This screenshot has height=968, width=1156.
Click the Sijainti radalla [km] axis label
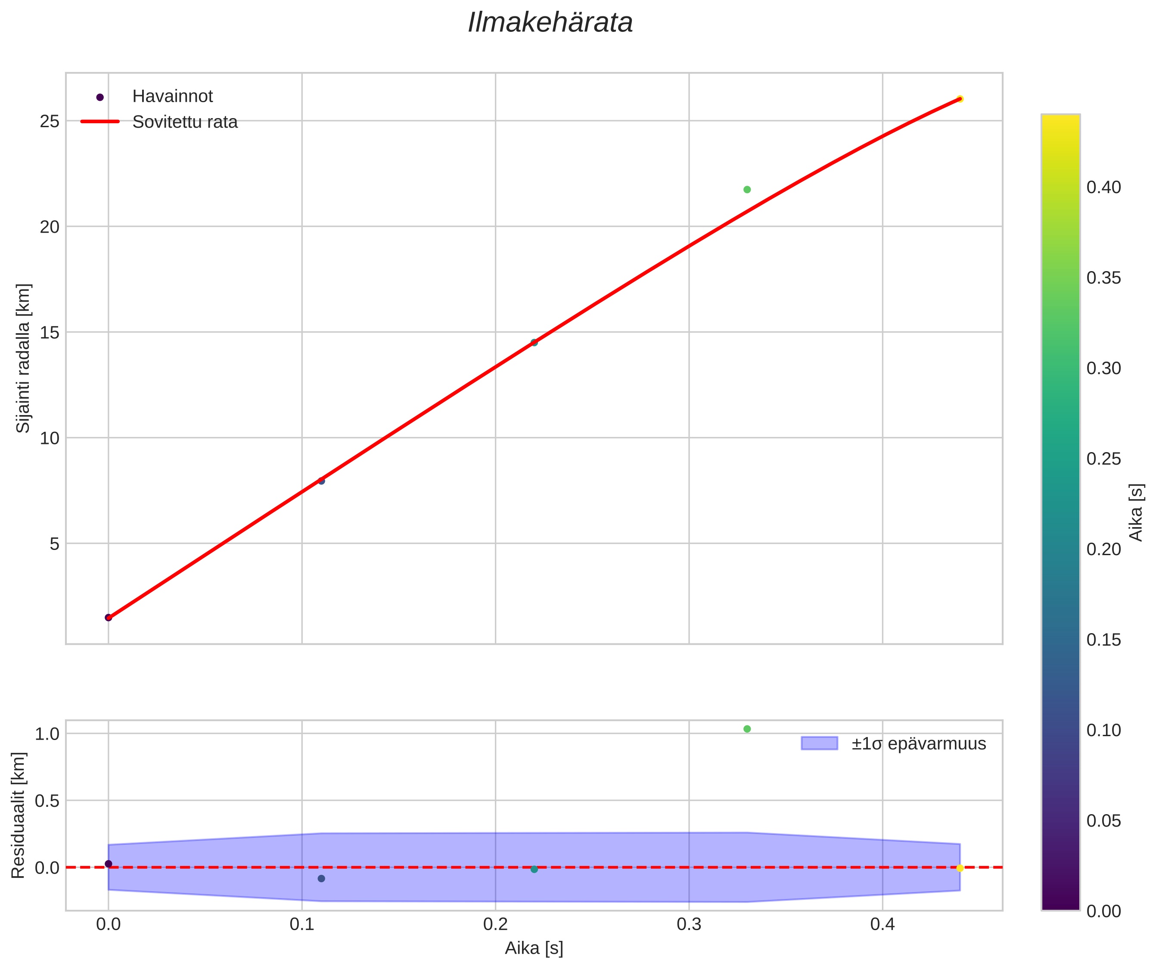pos(23,358)
